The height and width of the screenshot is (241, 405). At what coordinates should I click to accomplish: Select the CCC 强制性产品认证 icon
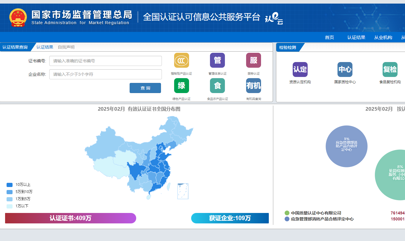[181, 60]
